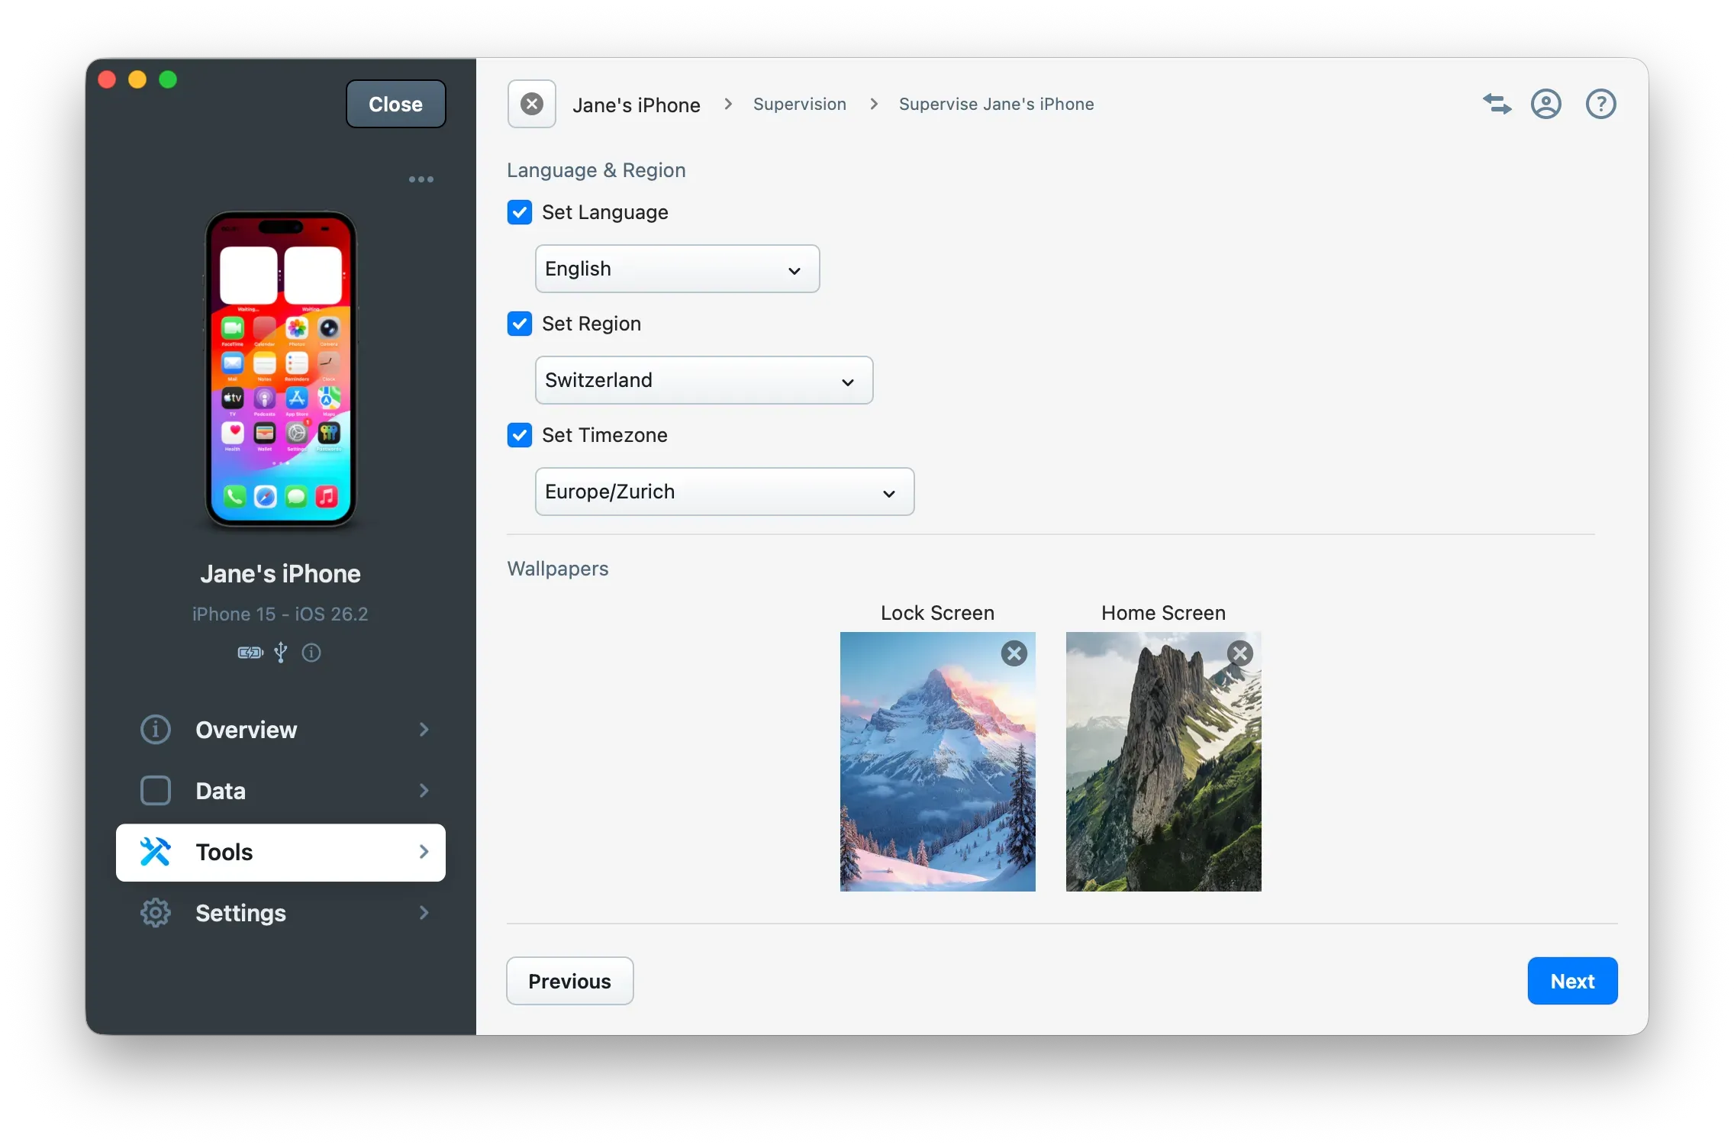Click the close breadcrumb X icon
This screenshot has width=1734, height=1148.
pos(531,104)
